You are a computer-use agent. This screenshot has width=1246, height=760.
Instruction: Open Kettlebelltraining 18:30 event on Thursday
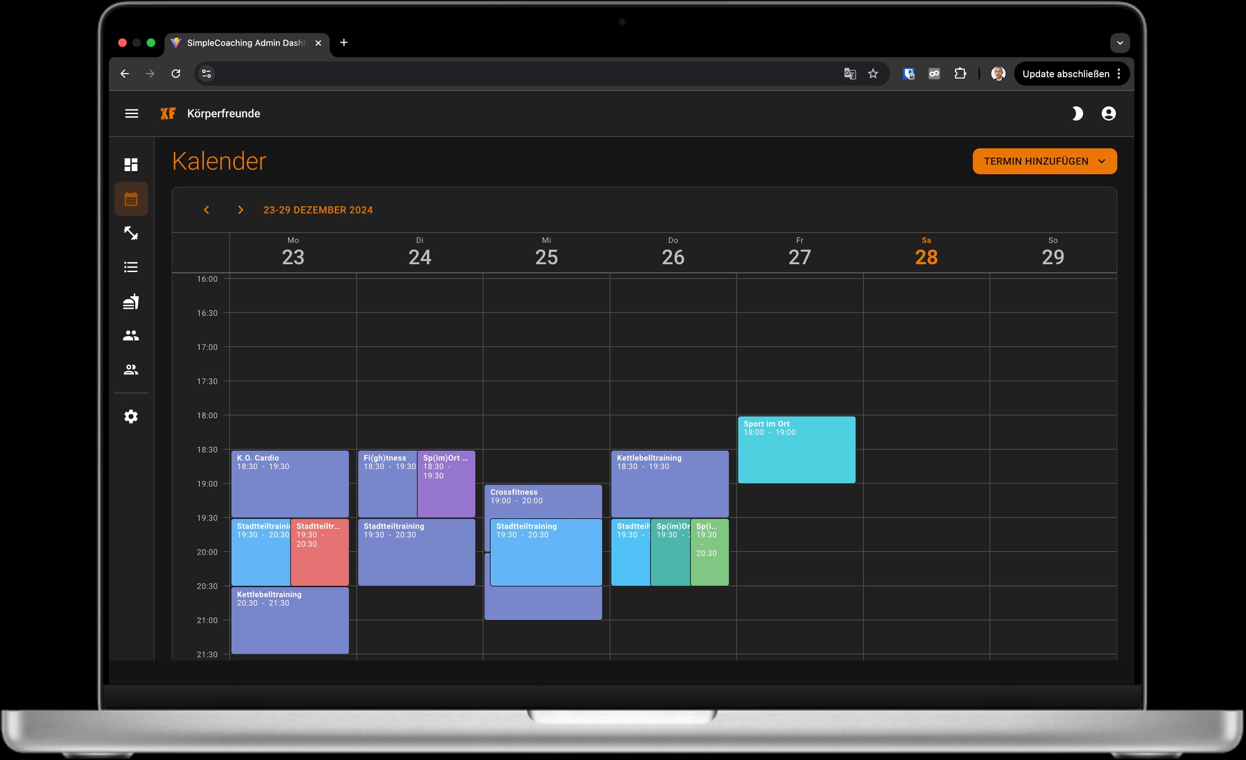click(x=670, y=484)
